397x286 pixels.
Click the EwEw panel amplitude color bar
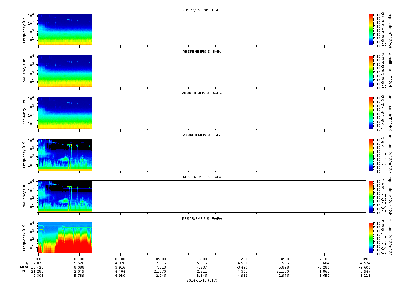coord(371,238)
